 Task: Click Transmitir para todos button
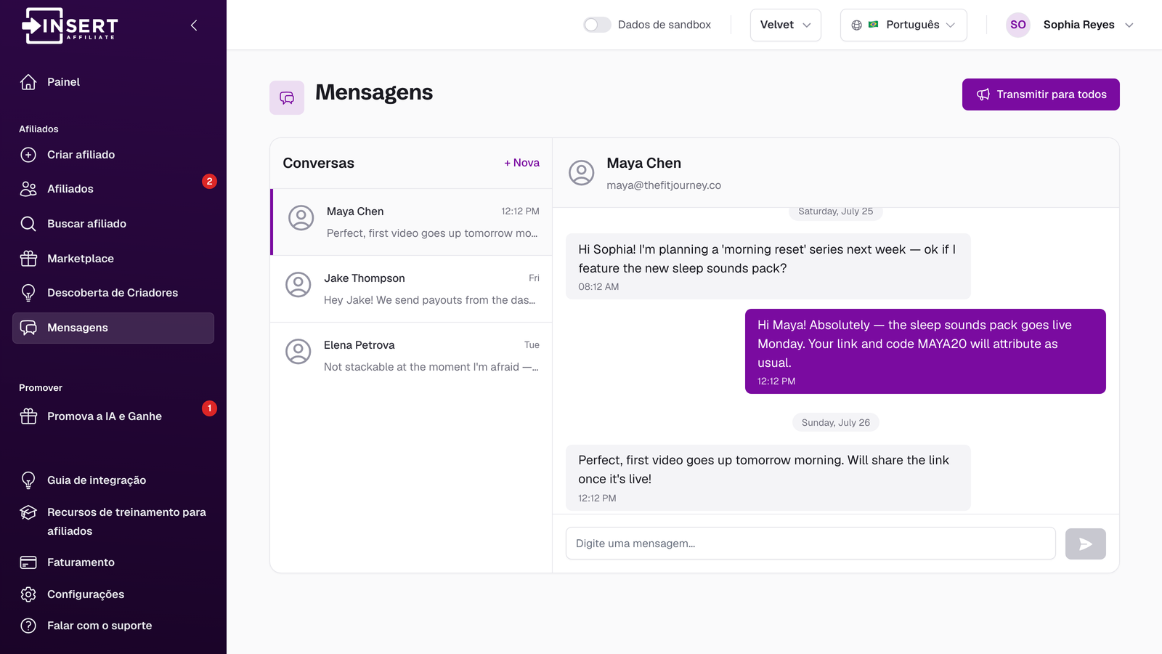click(1041, 94)
